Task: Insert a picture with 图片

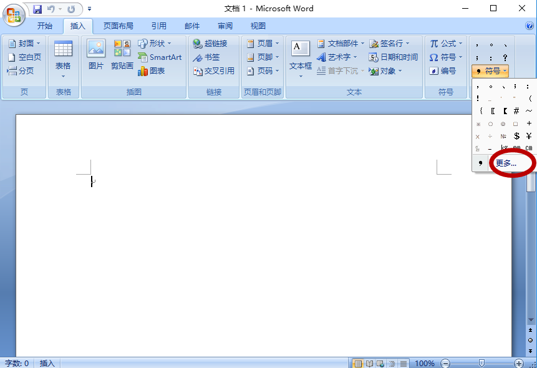Action: [x=96, y=55]
